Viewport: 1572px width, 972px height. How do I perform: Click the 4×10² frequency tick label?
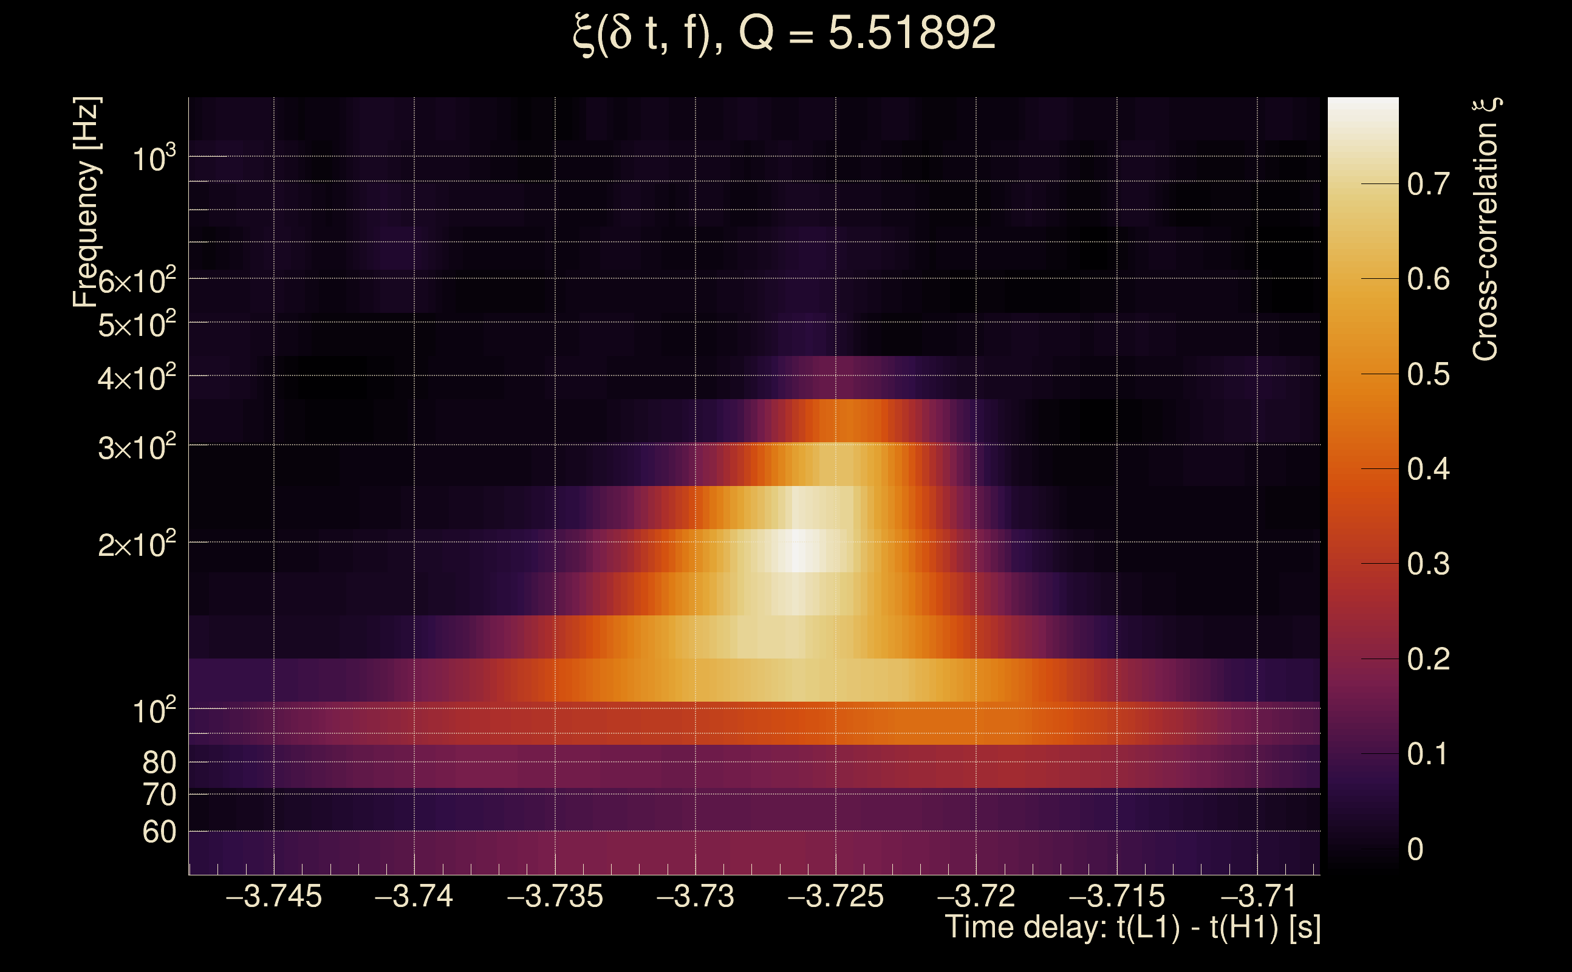tap(137, 378)
